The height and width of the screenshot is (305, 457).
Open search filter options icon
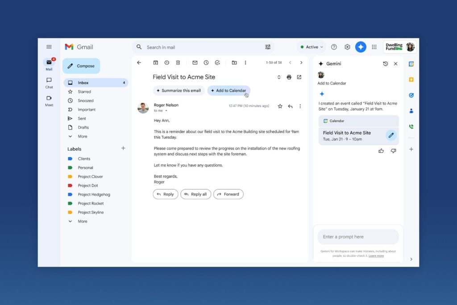268,47
